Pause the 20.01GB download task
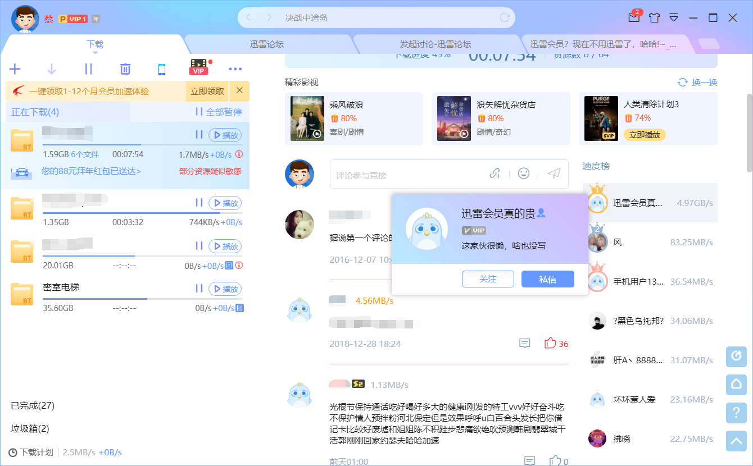Viewport: 753px width, 466px height. pos(198,246)
